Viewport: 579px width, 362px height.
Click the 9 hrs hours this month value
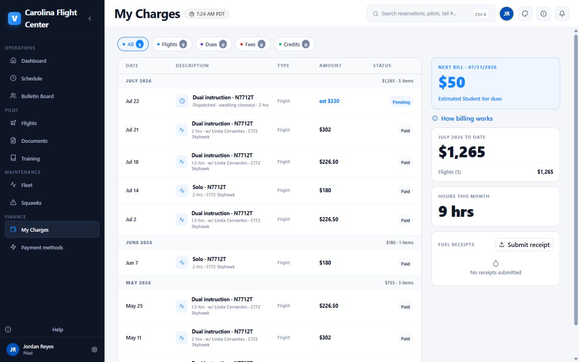[x=456, y=211]
